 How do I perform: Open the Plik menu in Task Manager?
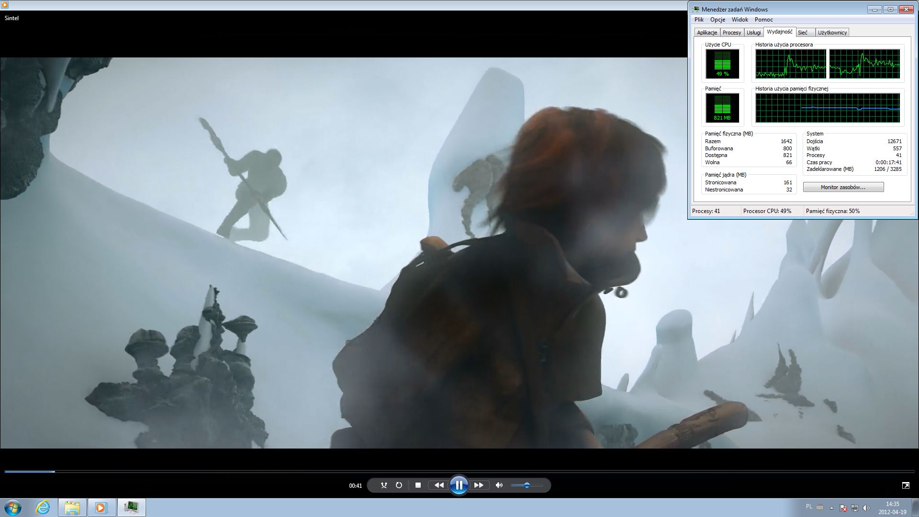pos(699,20)
